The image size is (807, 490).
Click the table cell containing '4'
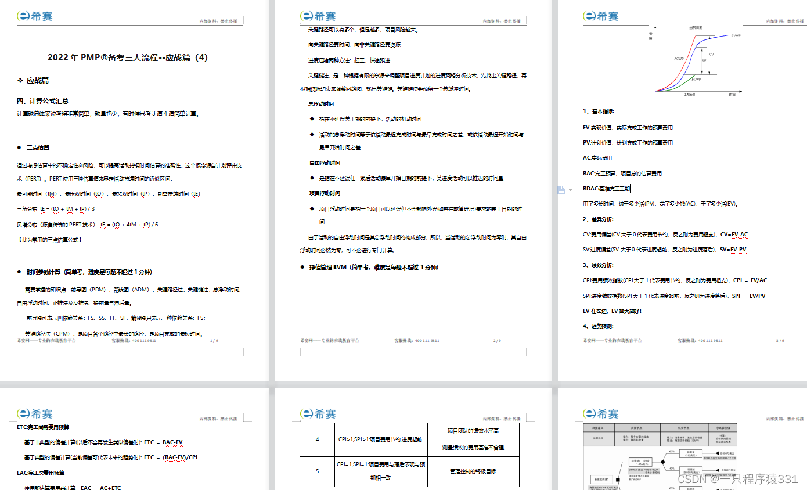click(x=317, y=439)
